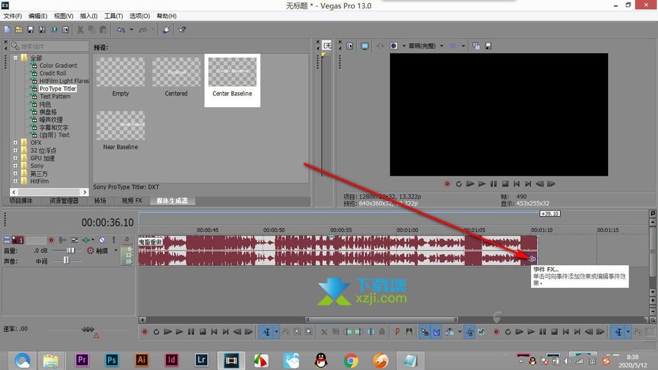Click the preview Project Video Properties icon
Image resolution: width=658 pixels, height=370 pixels.
point(349,46)
